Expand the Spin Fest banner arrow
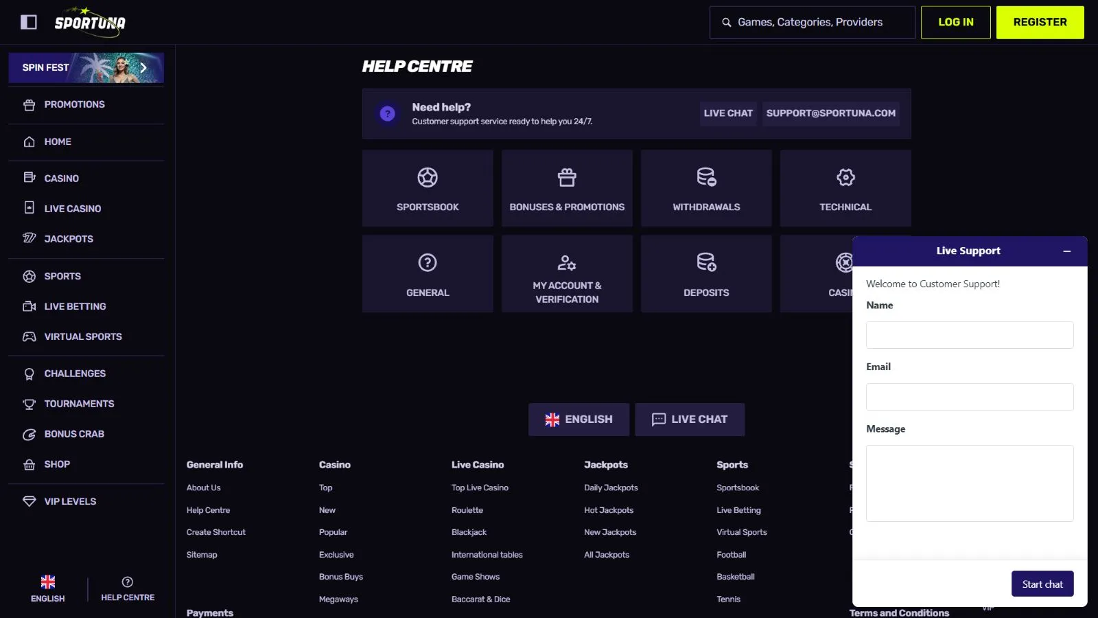The height and width of the screenshot is (618, 1098). [143, 67]
